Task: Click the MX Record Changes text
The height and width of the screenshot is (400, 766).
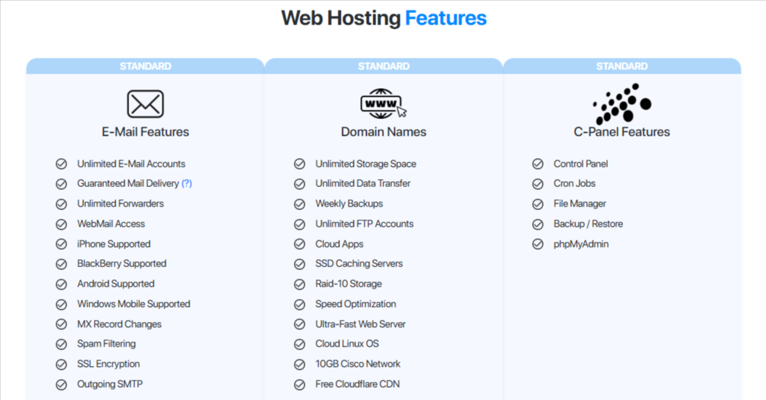Action: 119,323
